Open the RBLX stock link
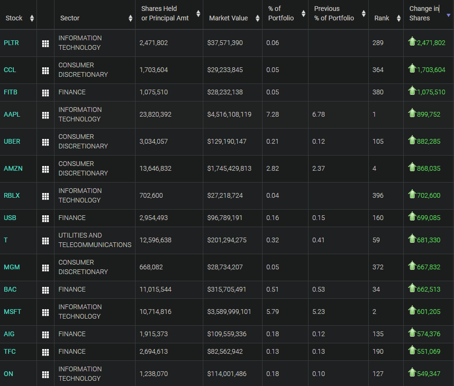The width and height of the screenshot is (454, 386). pyautogui.click(x=11, y=195)
